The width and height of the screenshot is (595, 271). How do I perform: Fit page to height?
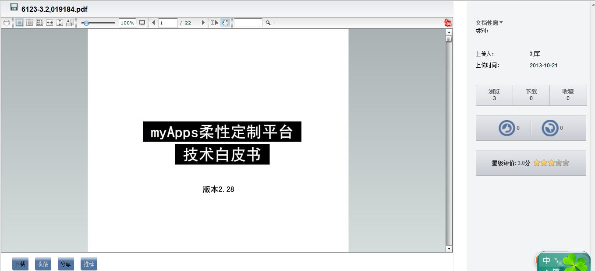click(60, 23)
